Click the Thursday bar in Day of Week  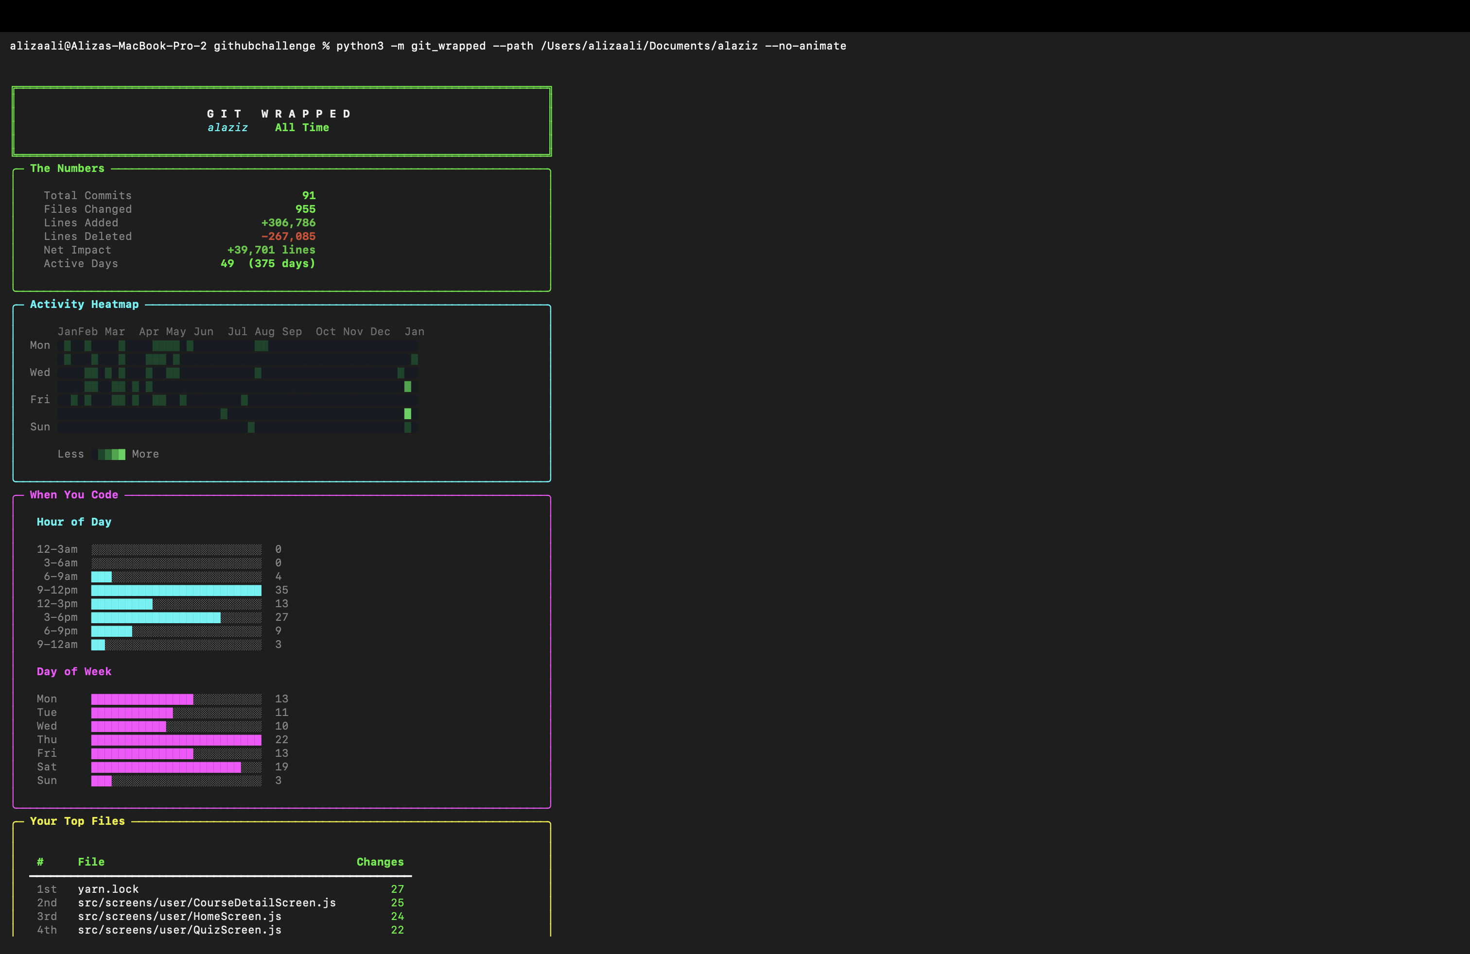pos(176,739)
